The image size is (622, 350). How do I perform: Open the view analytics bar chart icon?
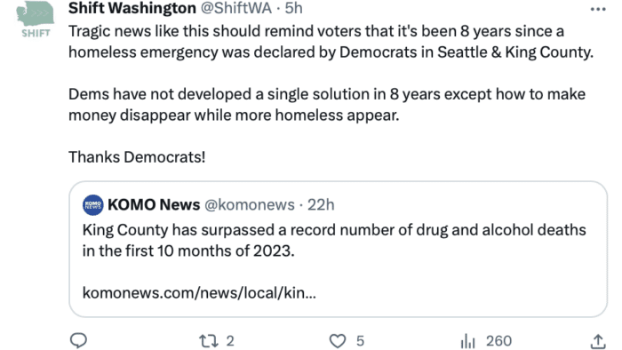pos(468,341)
